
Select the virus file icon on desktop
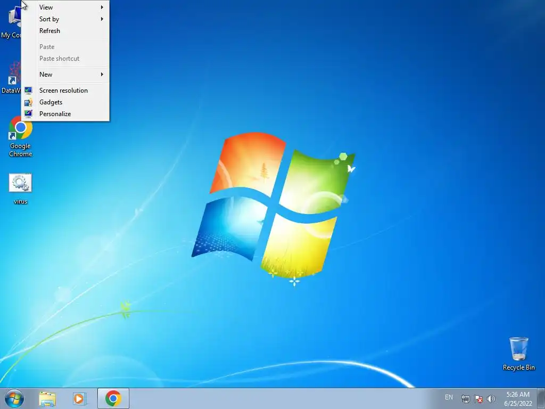pyautogui.click(x=20, y=183)
